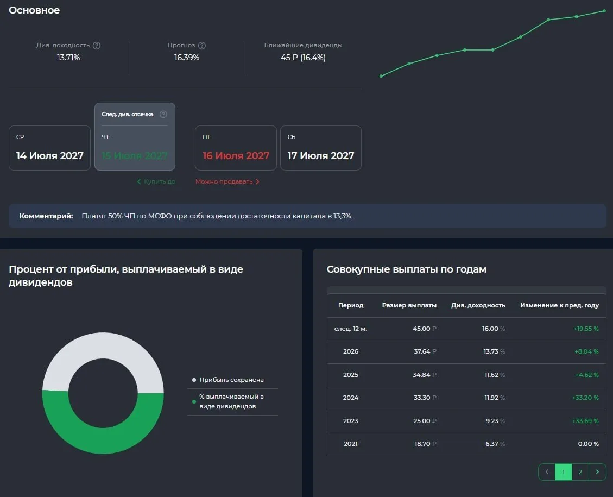
Task: Click the left chevron before Купить до
Action: pos(139,181)
